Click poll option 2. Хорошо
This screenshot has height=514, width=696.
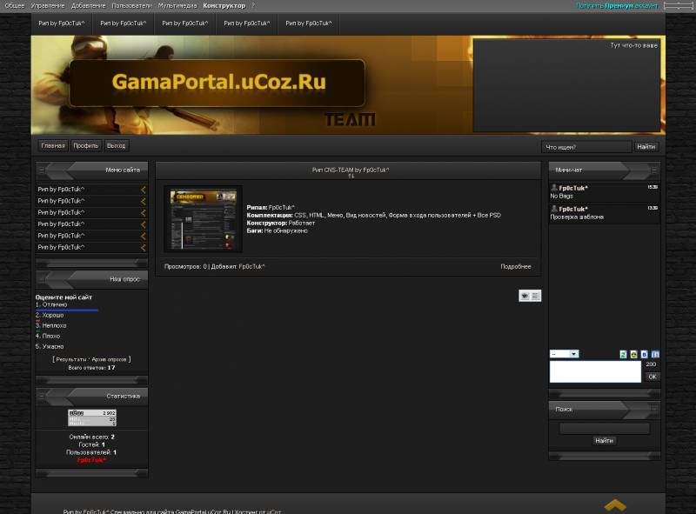tap(50, 315)
